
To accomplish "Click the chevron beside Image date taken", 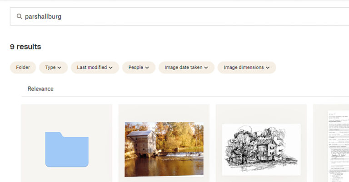I will (206, 68).
